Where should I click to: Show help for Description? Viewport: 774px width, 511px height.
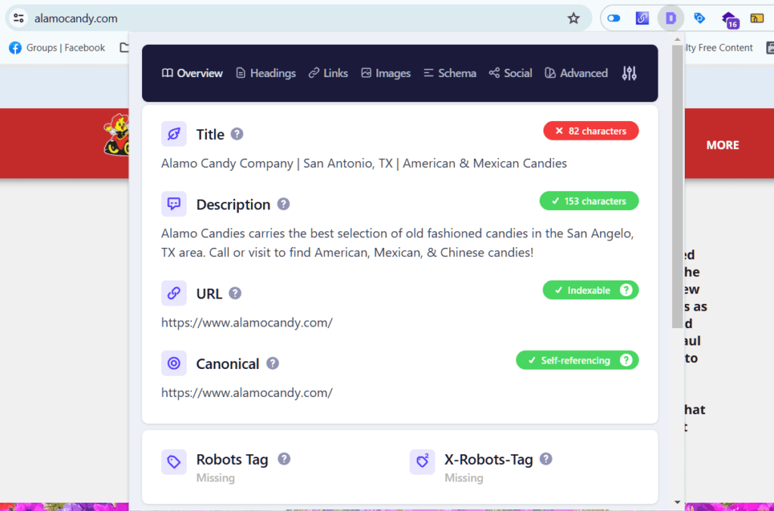pos(283,204)
